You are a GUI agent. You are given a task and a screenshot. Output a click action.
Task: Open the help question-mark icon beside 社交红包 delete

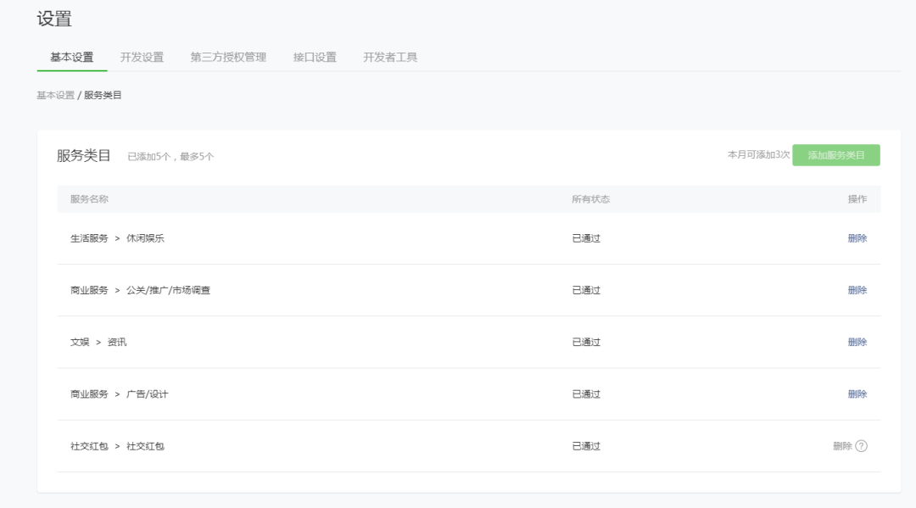tap(861, 446)
